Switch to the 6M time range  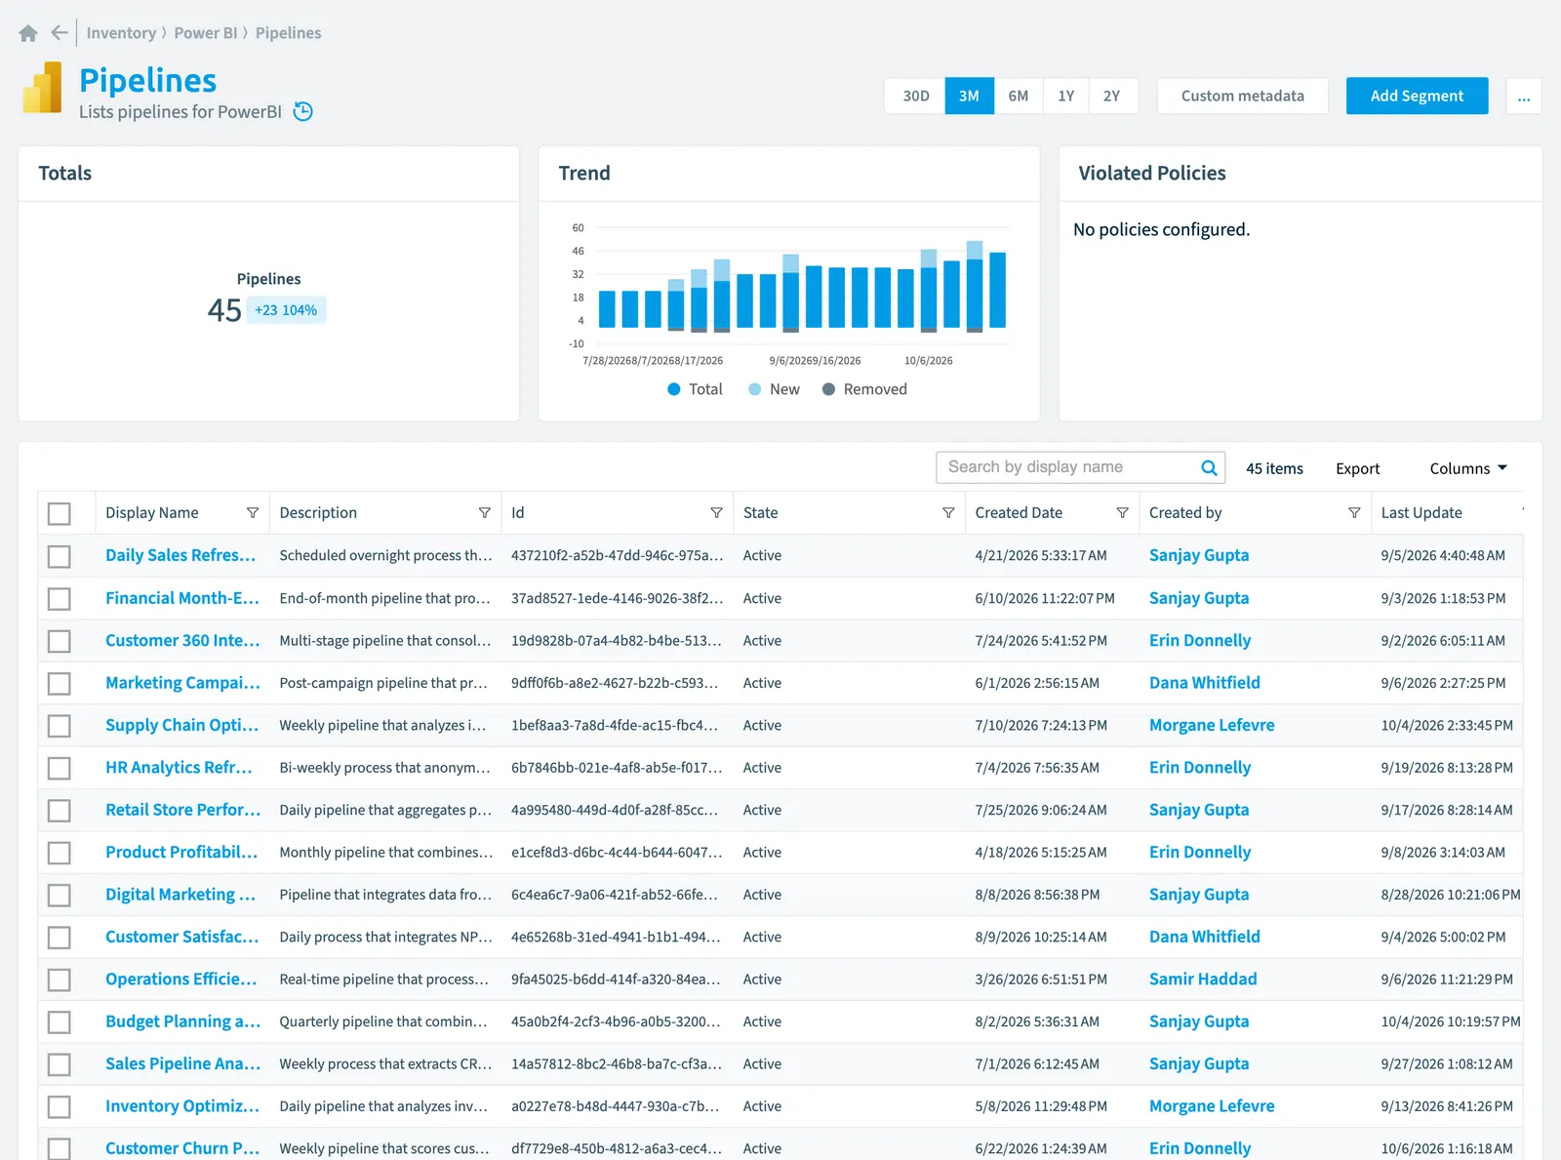tap(1019, 97)
